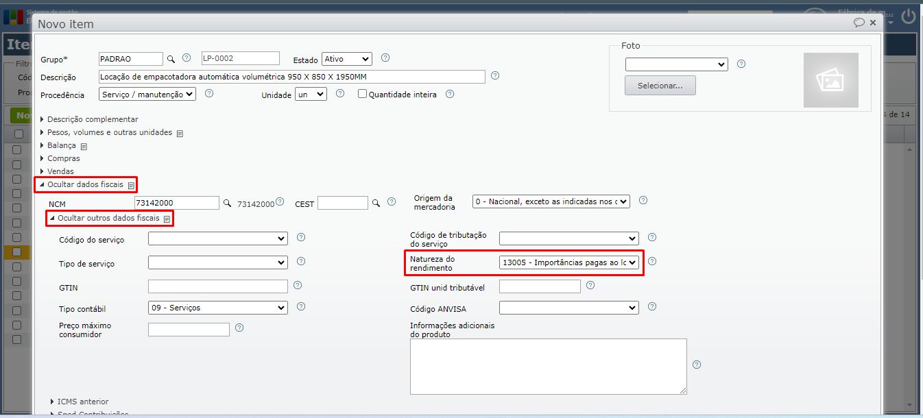Open the Tipo contábil dropdown
923x418 pixels.
[218, 308]
